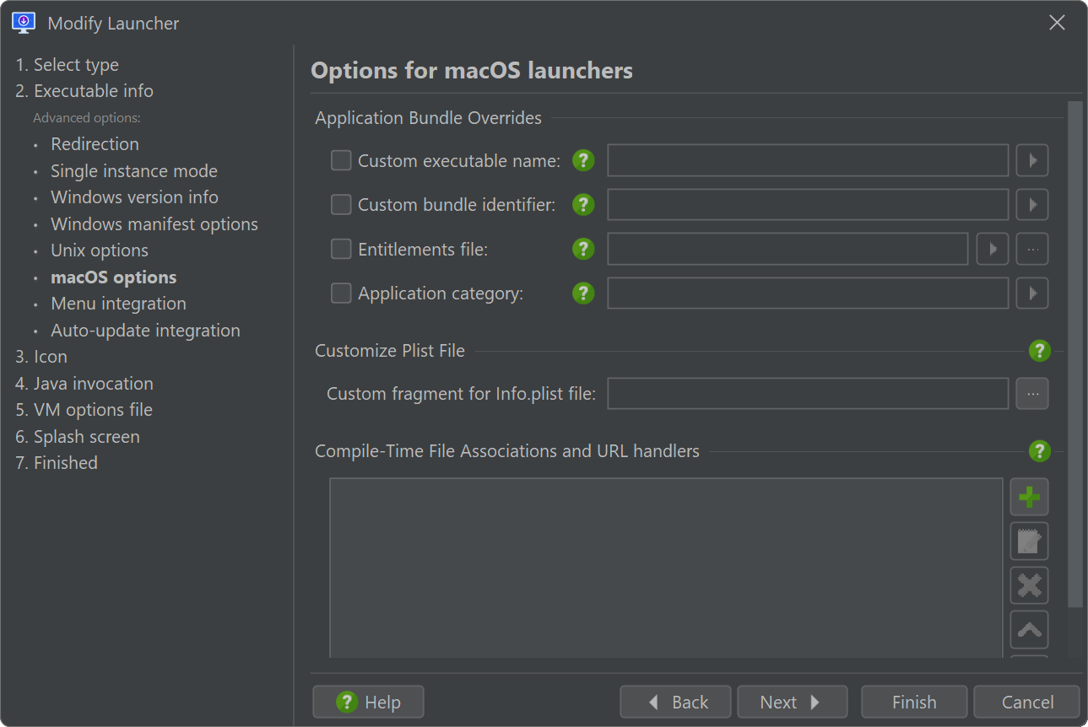Open help for Custom executable name

click(x=583, y=160)
